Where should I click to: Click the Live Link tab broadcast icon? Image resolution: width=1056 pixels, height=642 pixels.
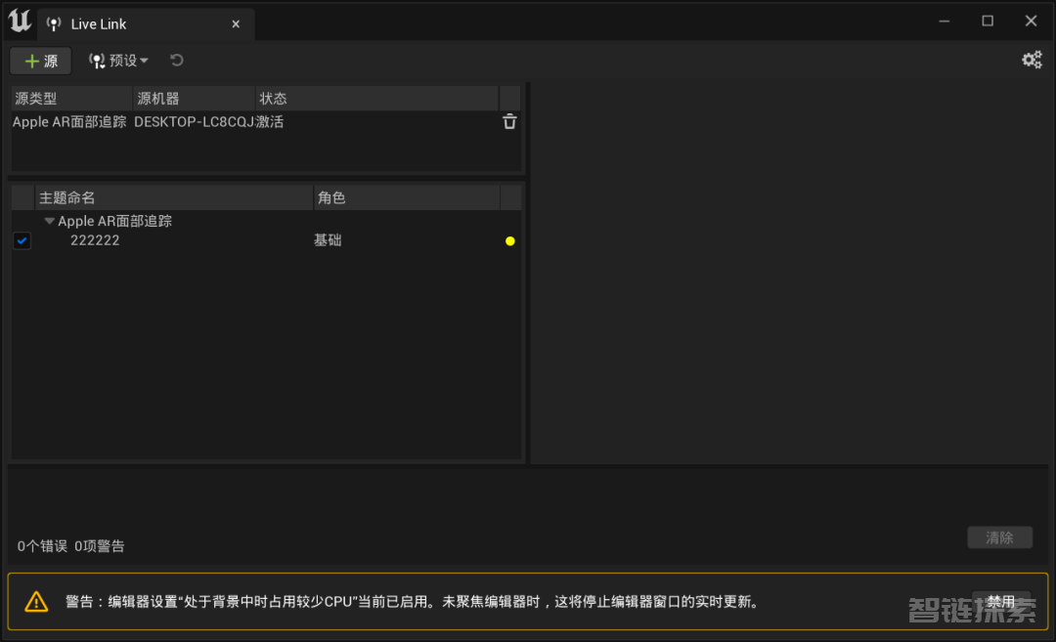click(54, 24)
